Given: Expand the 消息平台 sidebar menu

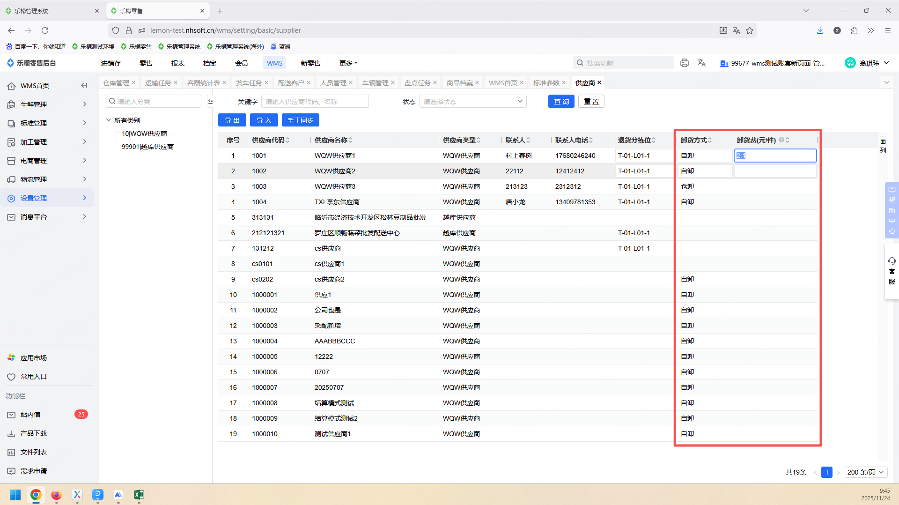Looking at the screenshot, I should [x=47, y=217].
